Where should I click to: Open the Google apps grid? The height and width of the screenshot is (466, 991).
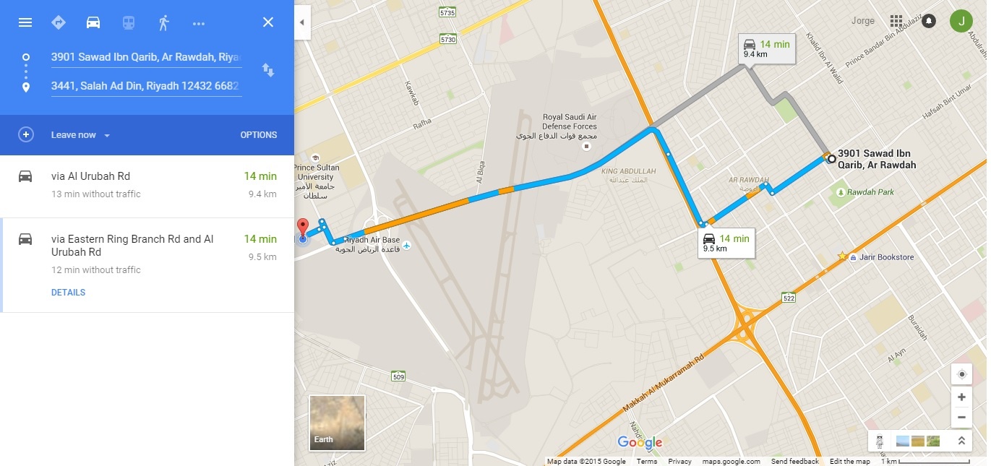click(x=896, y=21)
